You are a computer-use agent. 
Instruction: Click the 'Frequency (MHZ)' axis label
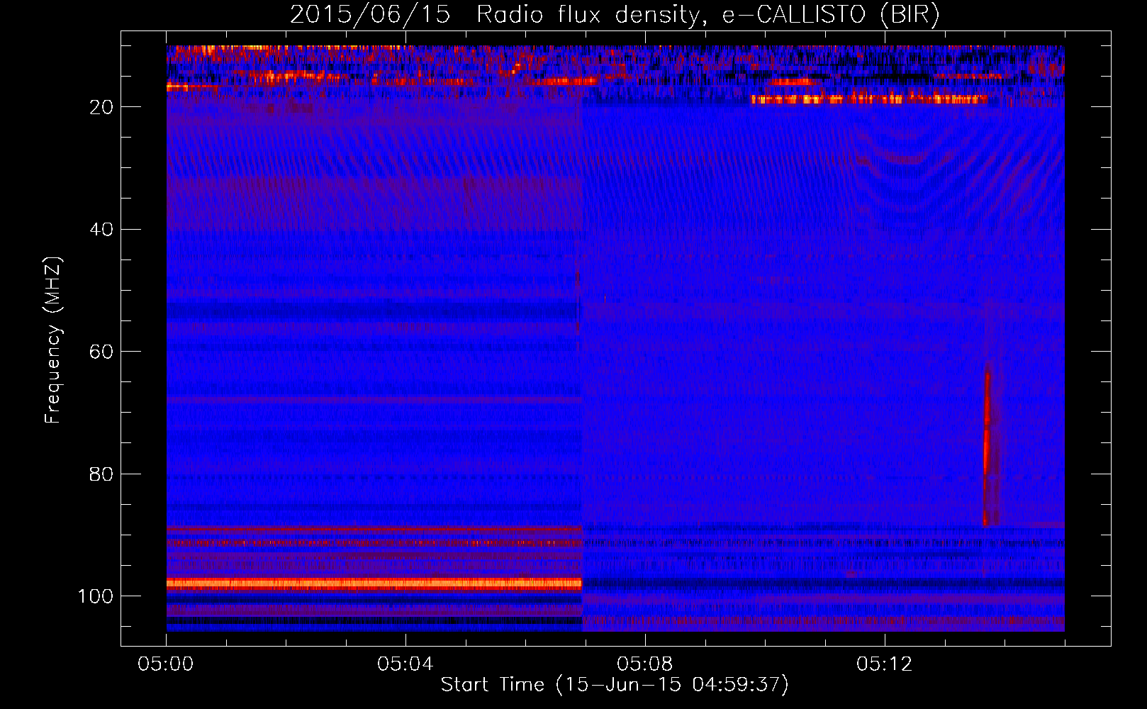coord(53,340)
